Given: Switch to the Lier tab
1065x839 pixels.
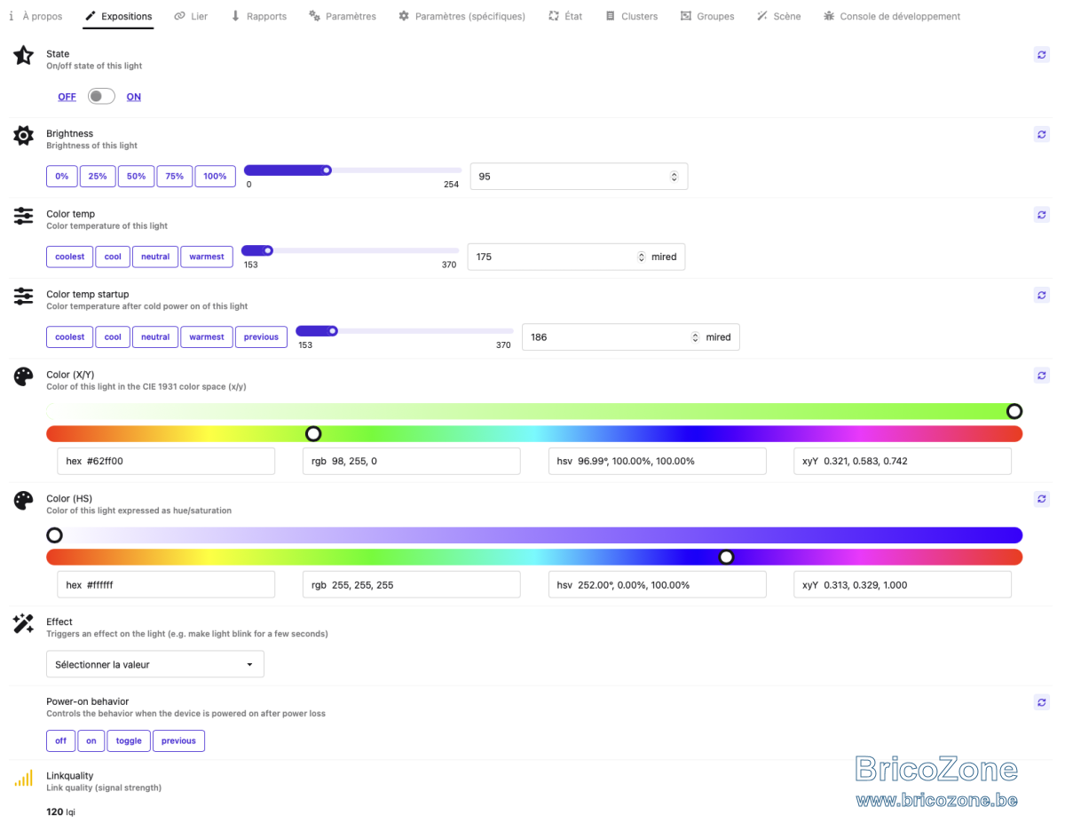Looking at the screenshot, I should [x=191, y=16].
